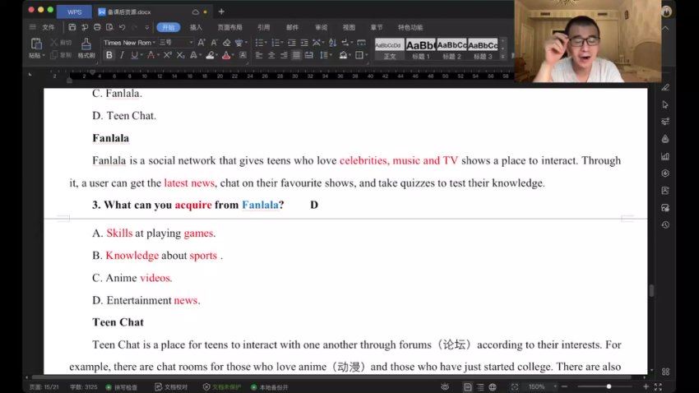699x393 pixels.
Task: Clear formatting with eraser icon
Action: coord(227,42)
